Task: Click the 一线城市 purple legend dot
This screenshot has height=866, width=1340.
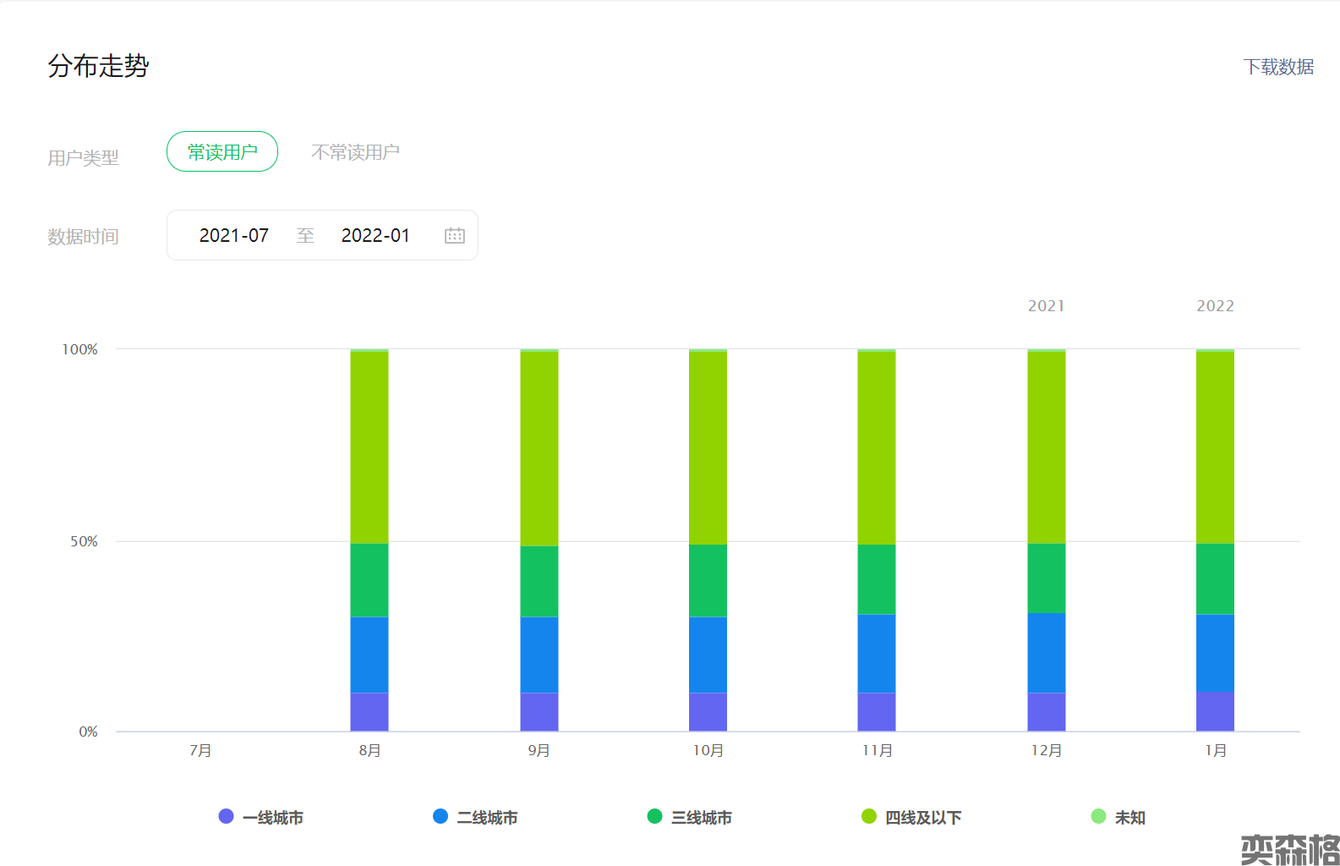Action: coord(226,816)
